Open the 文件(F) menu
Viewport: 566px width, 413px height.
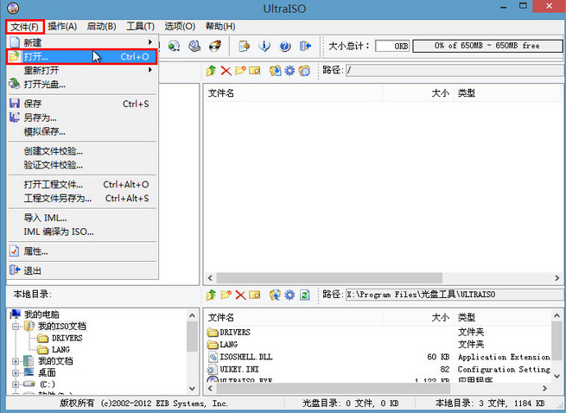[x=24, y=27]
